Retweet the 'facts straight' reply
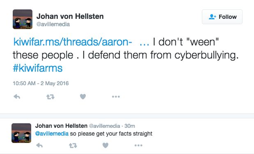254x154 pixels. tap(73, 145)
